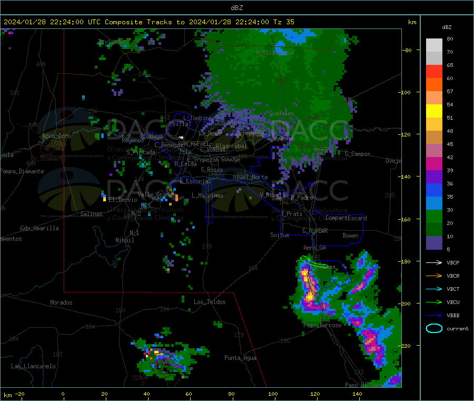This screenshot has width=474, height=401.
Task: Click the S_Pintada map label
Action: click(x=141, y=152)
